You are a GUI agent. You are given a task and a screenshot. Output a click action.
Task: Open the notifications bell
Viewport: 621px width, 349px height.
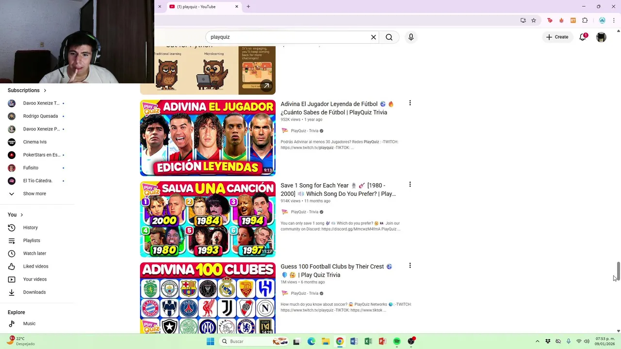pos(583,37)
